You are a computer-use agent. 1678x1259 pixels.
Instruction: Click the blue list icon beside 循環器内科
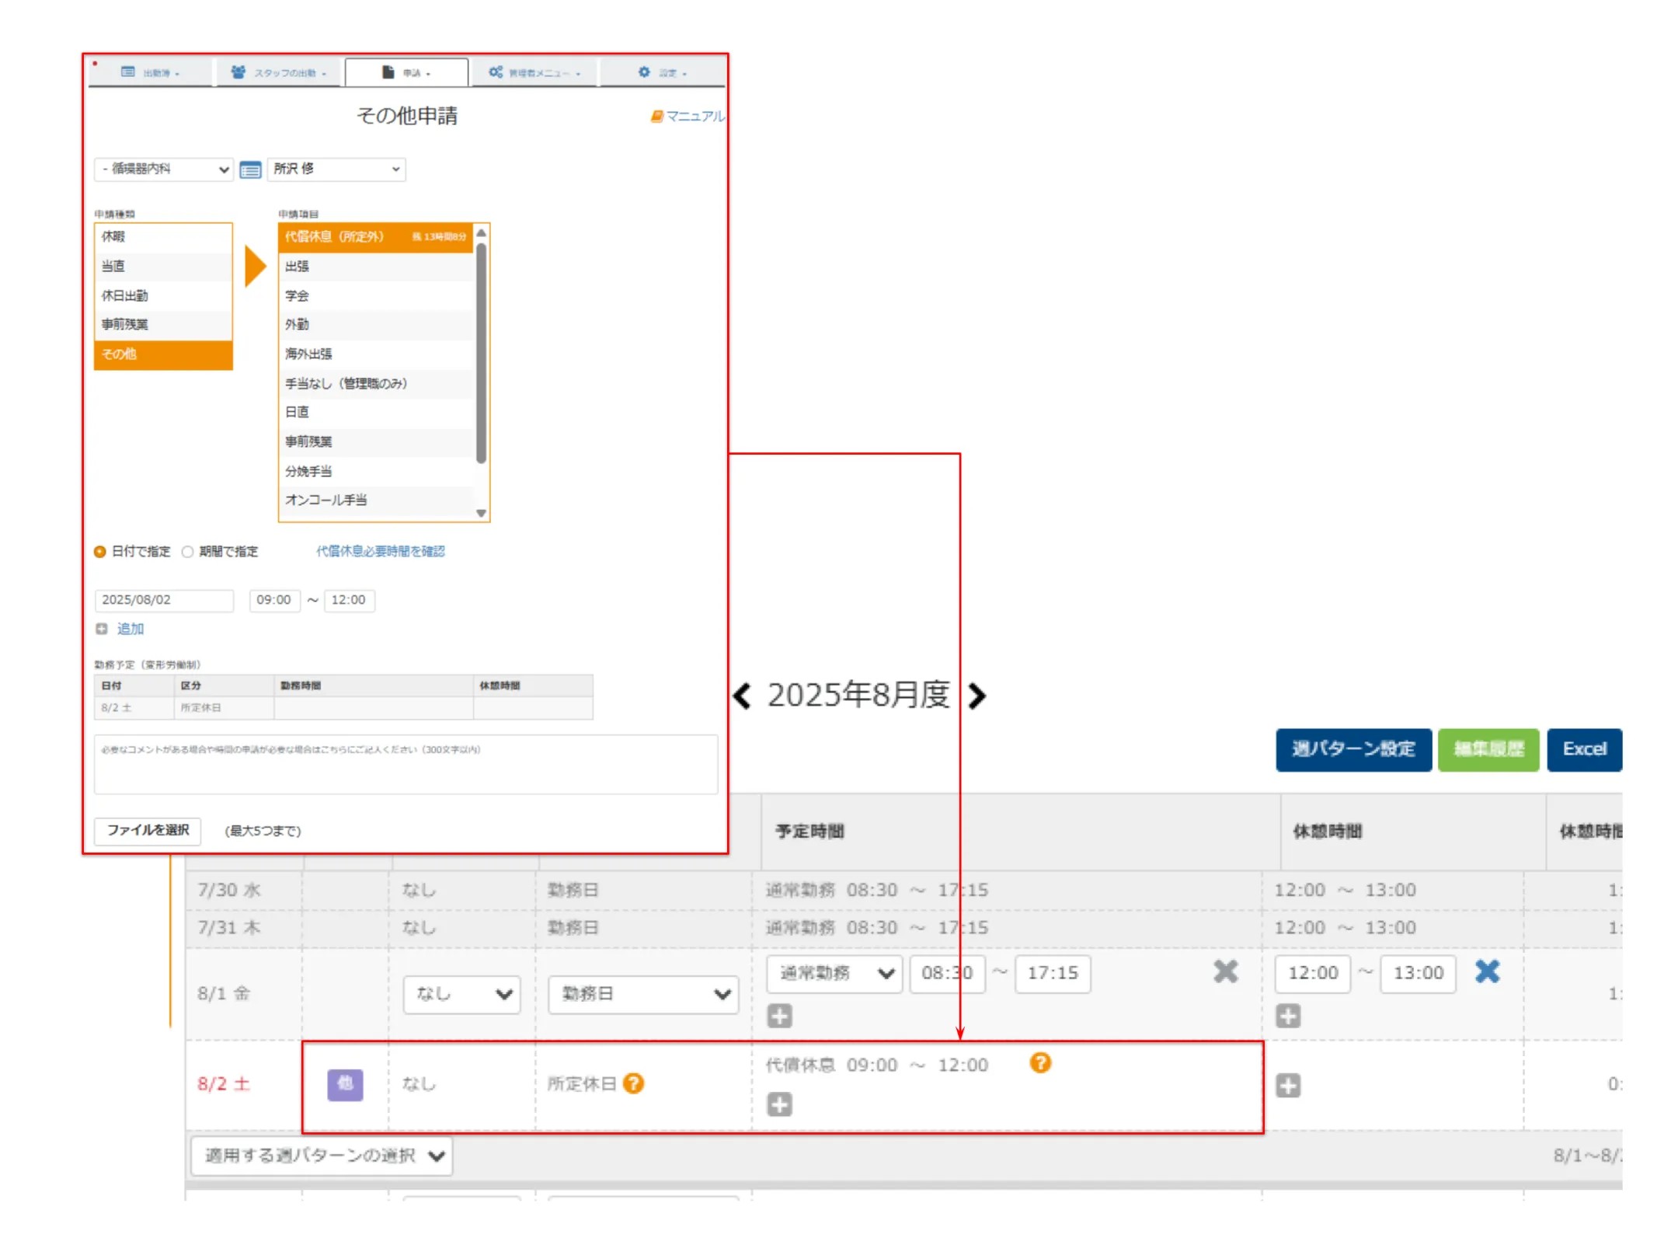pyautogui.click(x=249, y=169)
